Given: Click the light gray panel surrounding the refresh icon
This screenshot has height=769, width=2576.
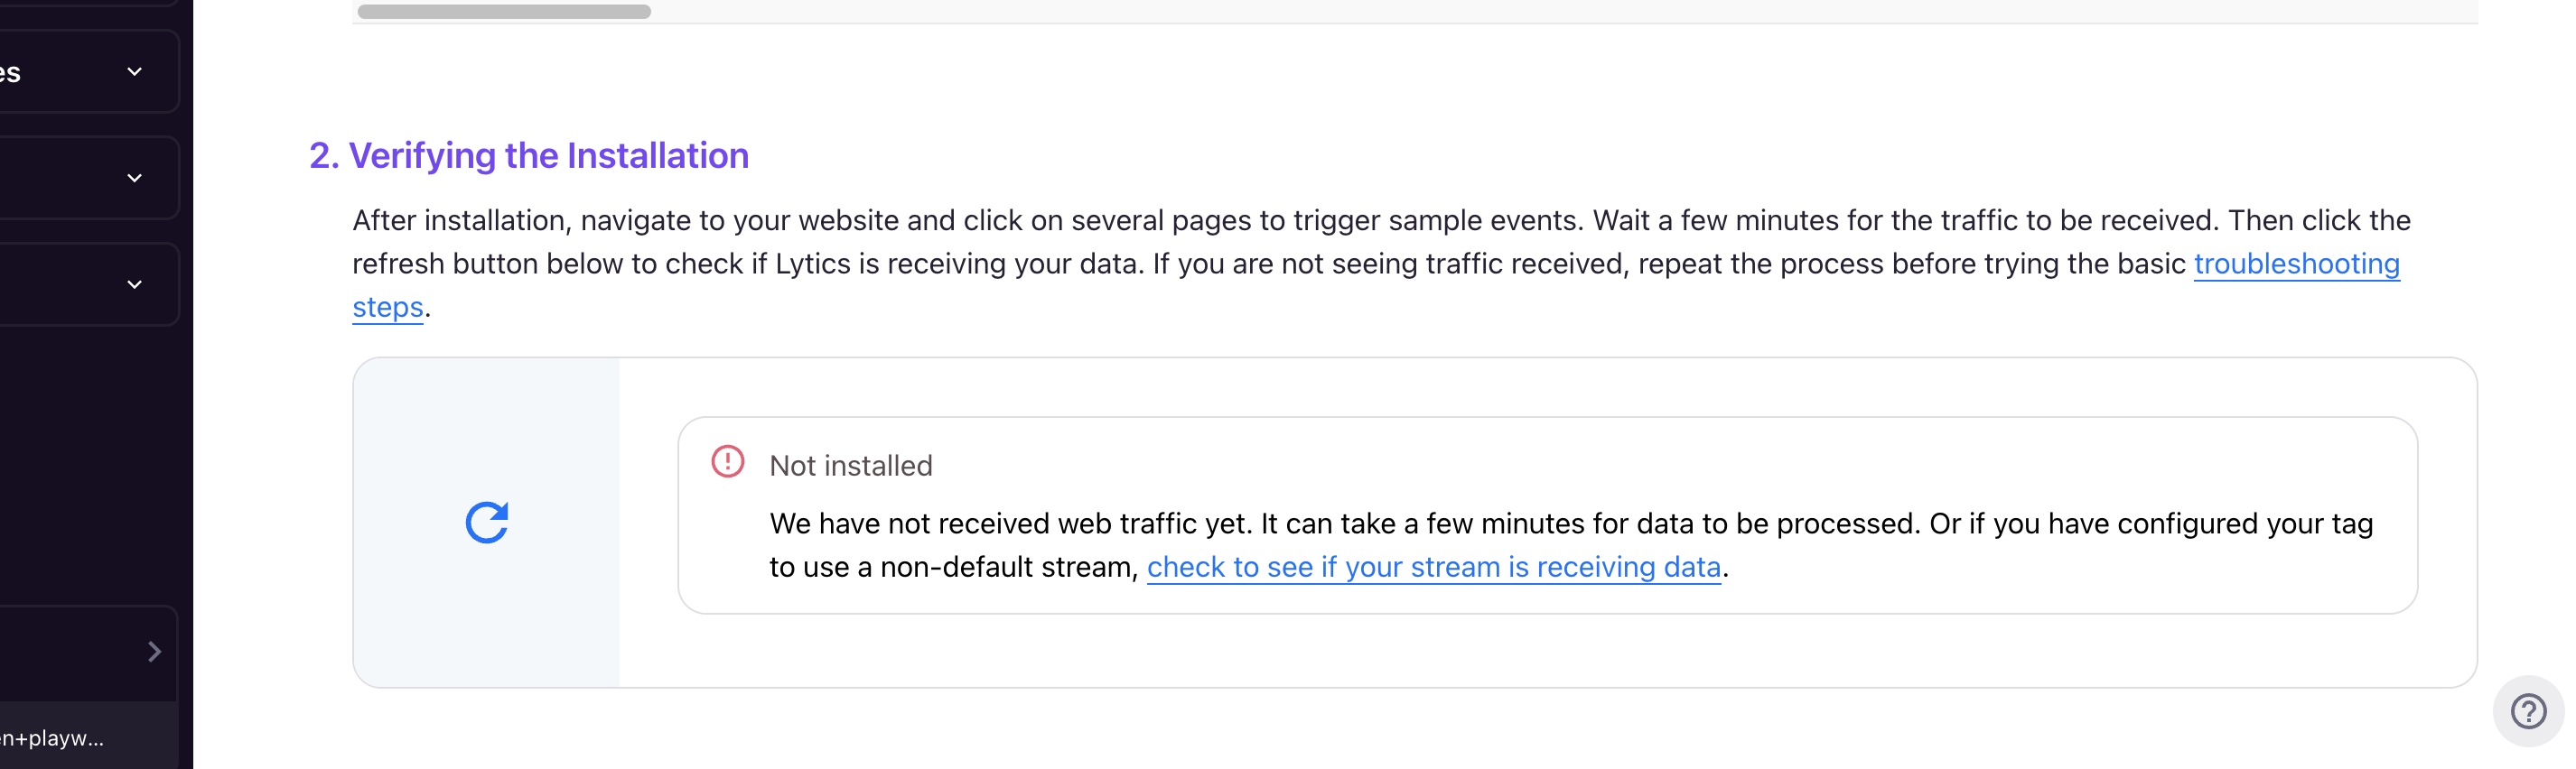Looking at the screenshot, I should point(487,523).
